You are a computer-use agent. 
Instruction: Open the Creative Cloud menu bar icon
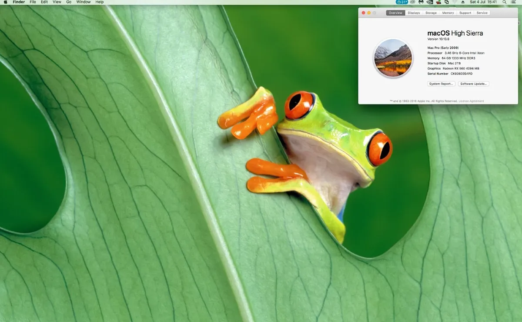tap(412, 2)
